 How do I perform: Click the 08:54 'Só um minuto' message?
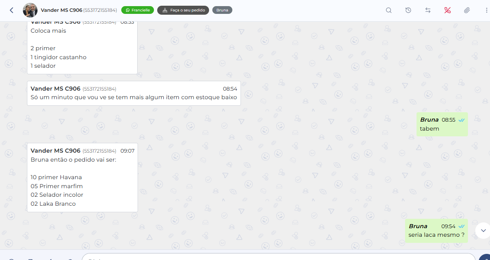(x=134, y=93)
